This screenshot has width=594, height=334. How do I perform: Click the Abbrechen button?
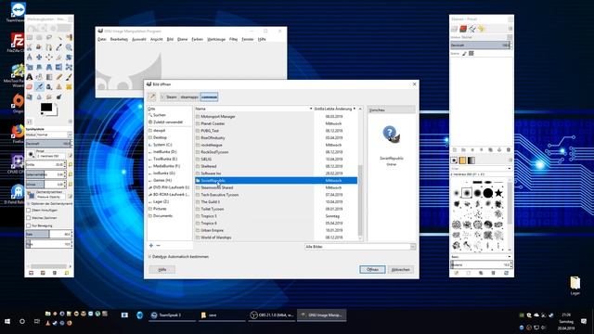point(400,269)
